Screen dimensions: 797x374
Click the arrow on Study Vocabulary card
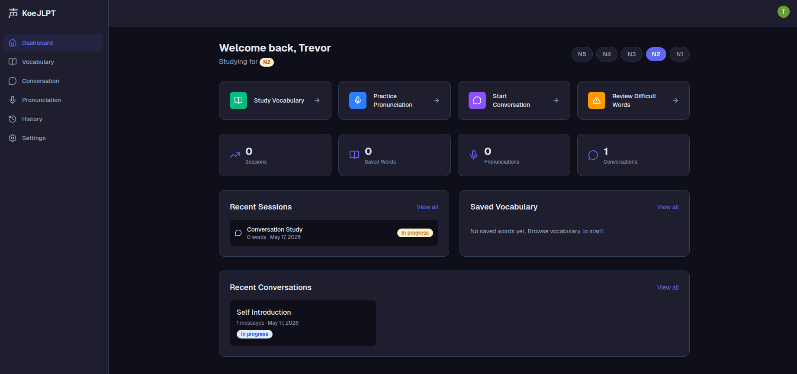click(317, 100)
